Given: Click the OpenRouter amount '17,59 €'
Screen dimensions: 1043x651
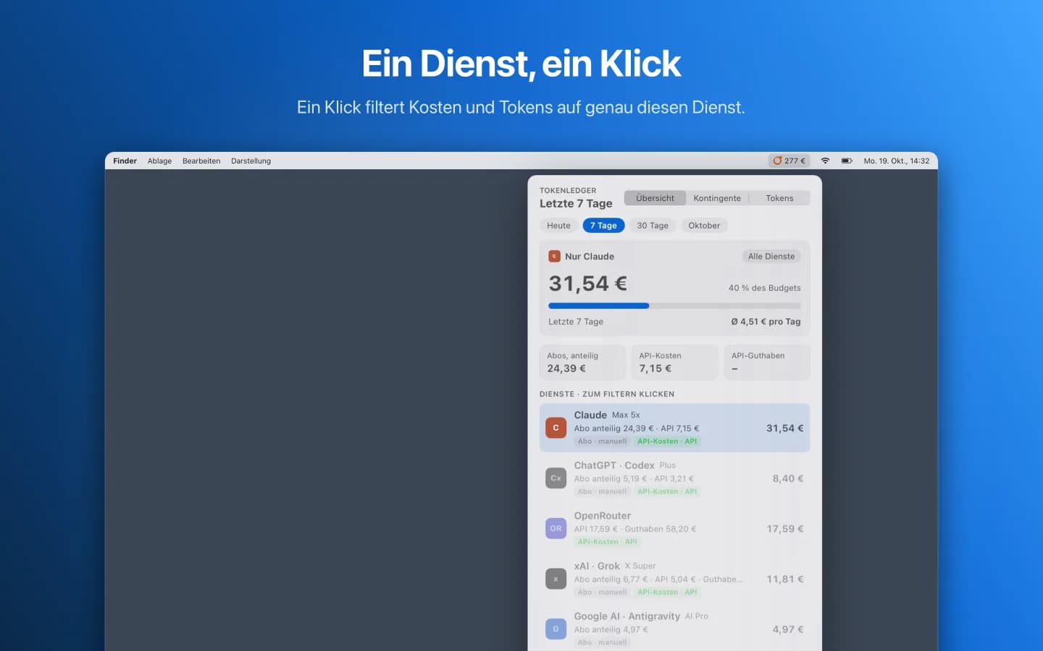Looking at the screenshot, I should [785, 529].
